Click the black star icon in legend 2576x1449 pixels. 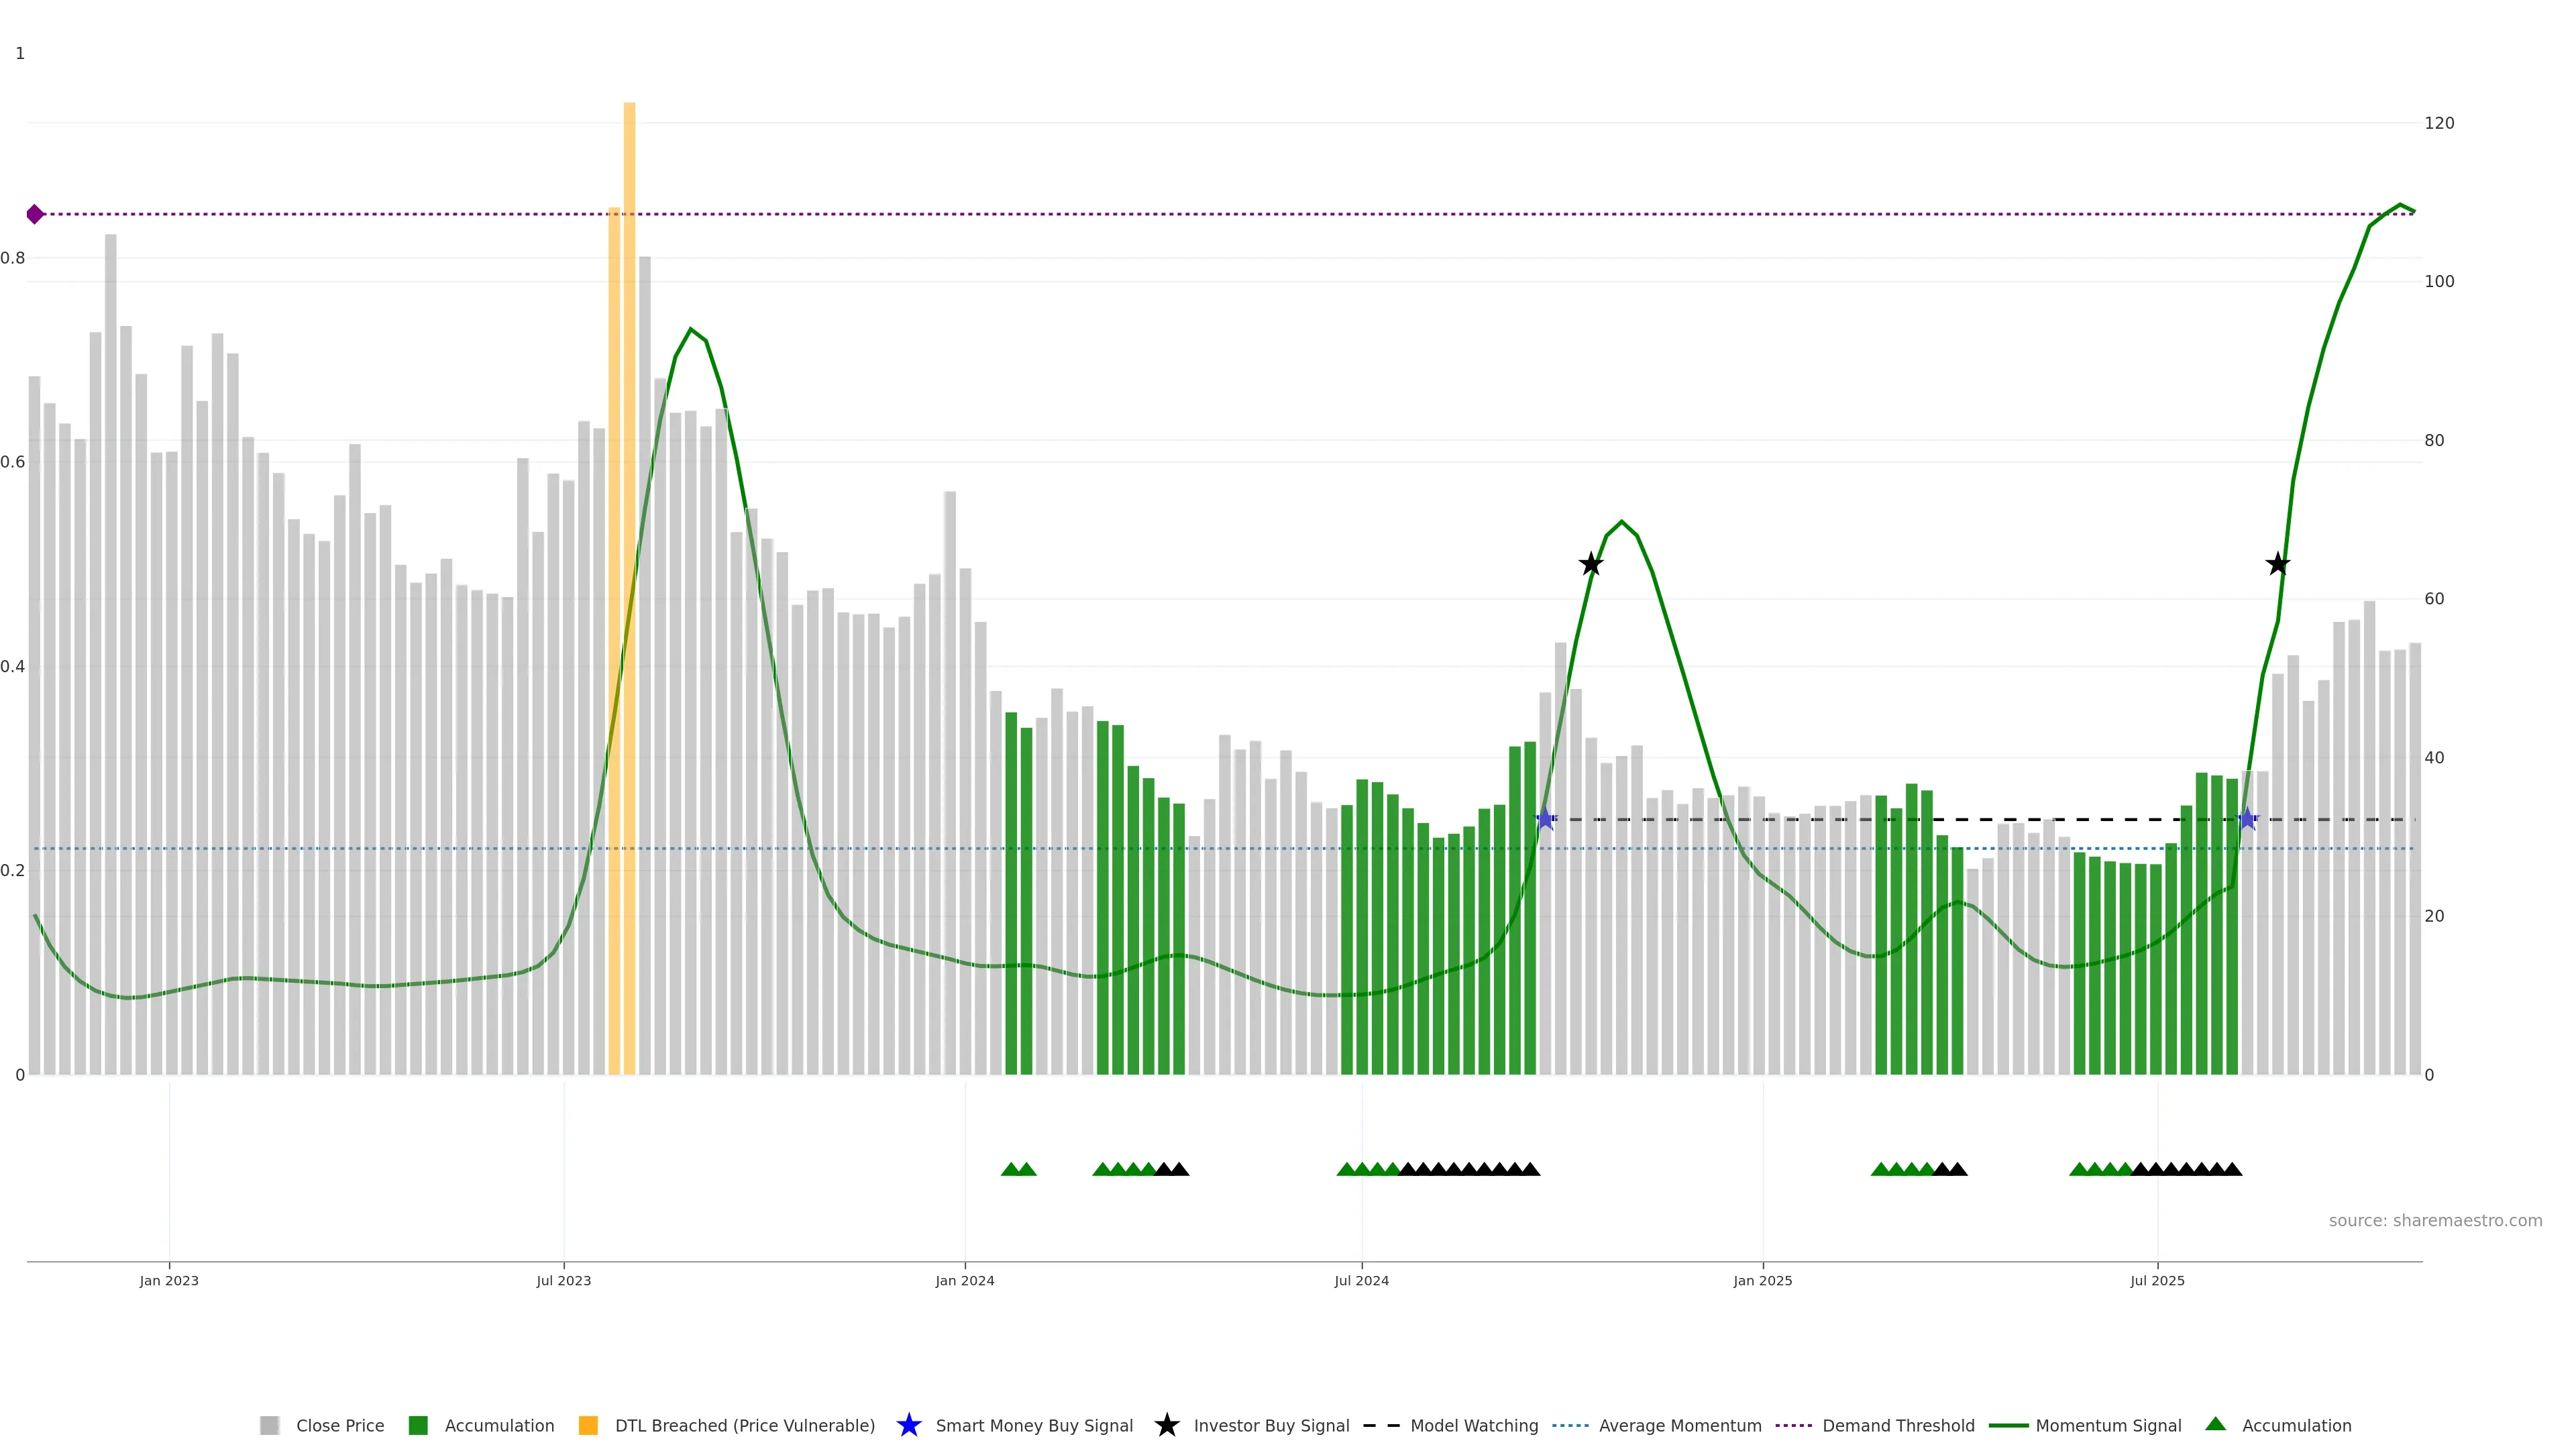1166,1425
